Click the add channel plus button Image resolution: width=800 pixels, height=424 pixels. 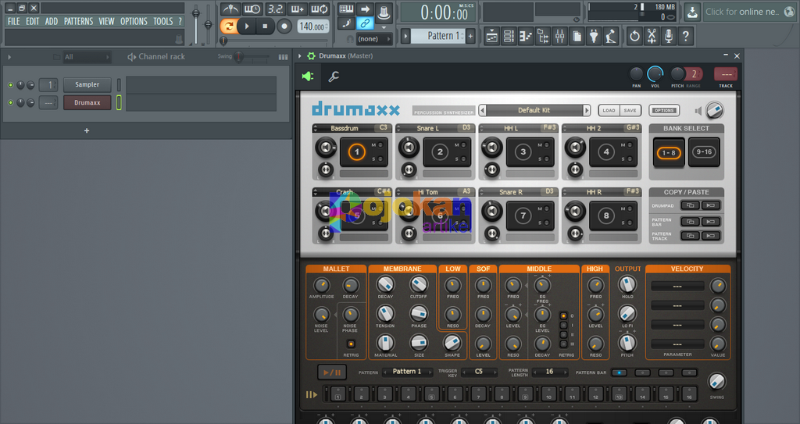point(87,130)
